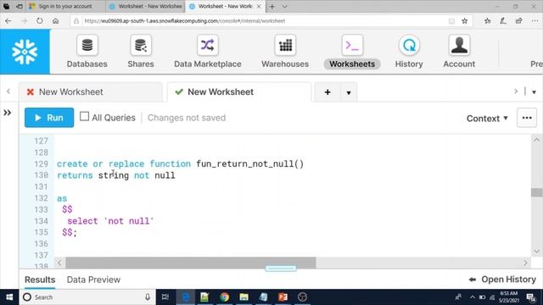The height and width of the screenshot is (305, 543).
Task: Show previous worksheet tabs
Action: 8,91
